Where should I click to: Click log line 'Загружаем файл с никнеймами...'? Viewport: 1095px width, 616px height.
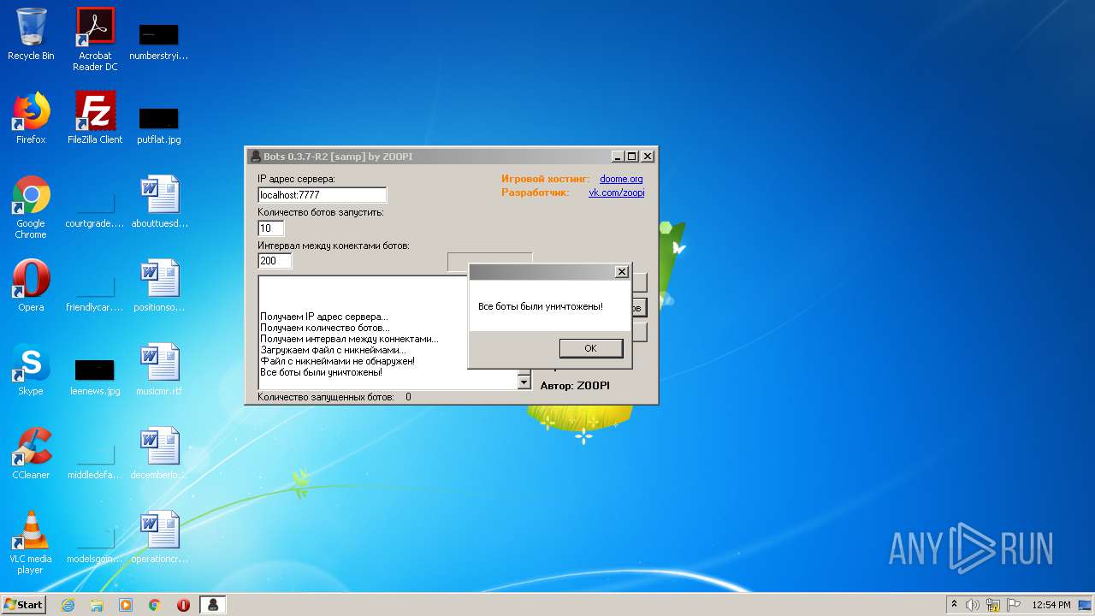click(x=334, y=350)
